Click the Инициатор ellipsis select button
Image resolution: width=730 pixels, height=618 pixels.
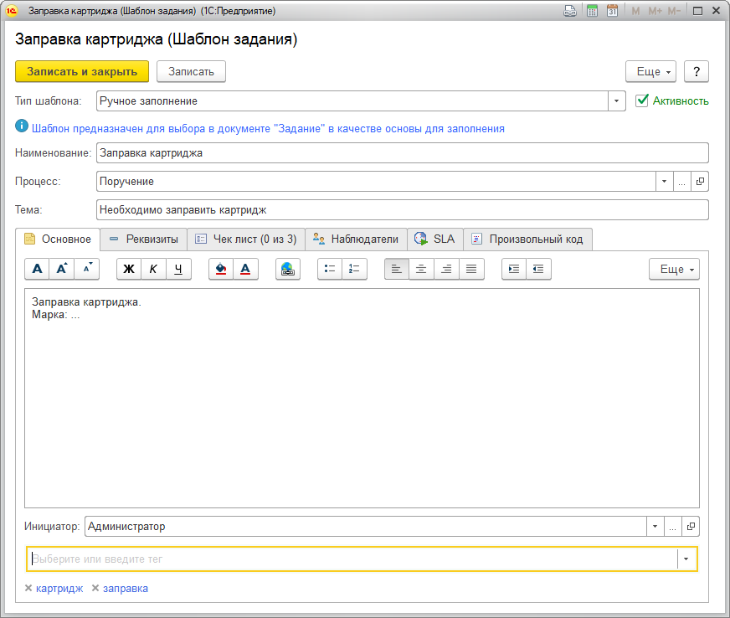(x=673, y=526)
